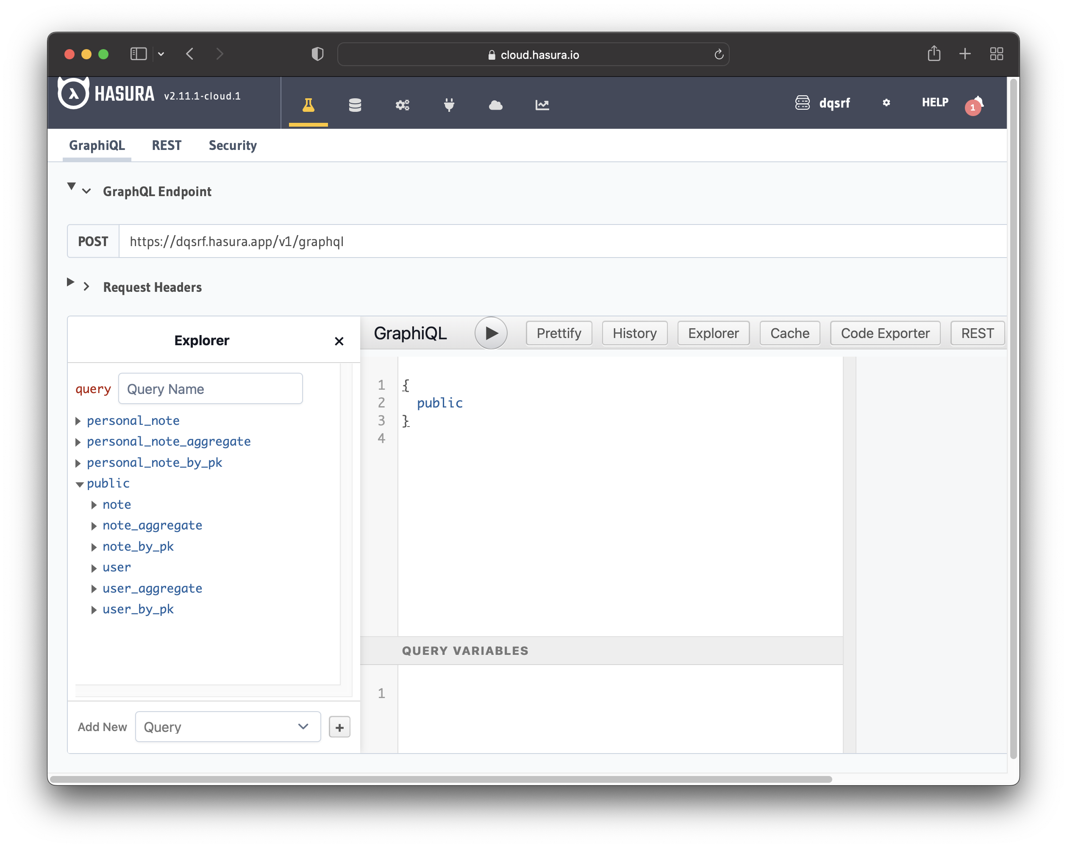Click the Prettify button

click(557, 333)
